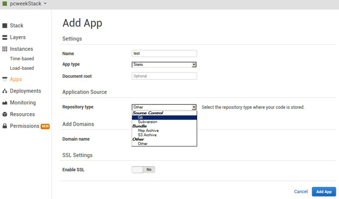The image size is (339, 199).
Task: Click the Layers icon in sidebar
Action: pyautogui.click(x=5, y=38)
